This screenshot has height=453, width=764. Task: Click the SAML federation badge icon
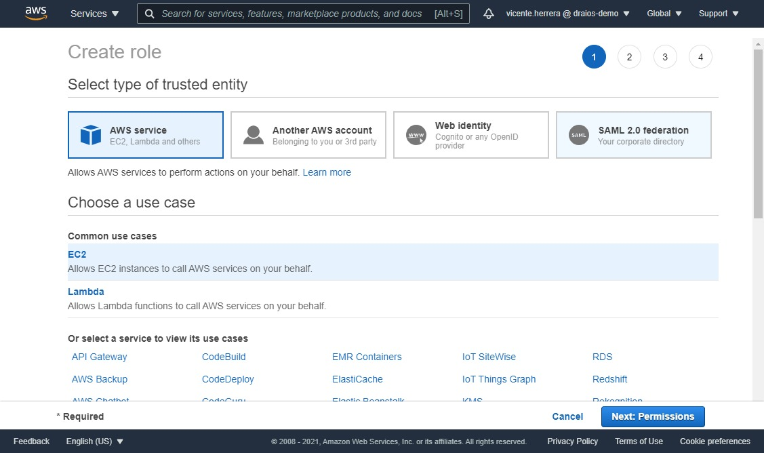click(x=579, y=135)
